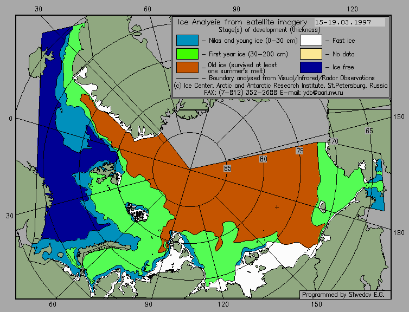Click the 'Nilas and young ice (0-30 cm)' label
Screen dimensions: 409x312
click(x=253, y=41)
